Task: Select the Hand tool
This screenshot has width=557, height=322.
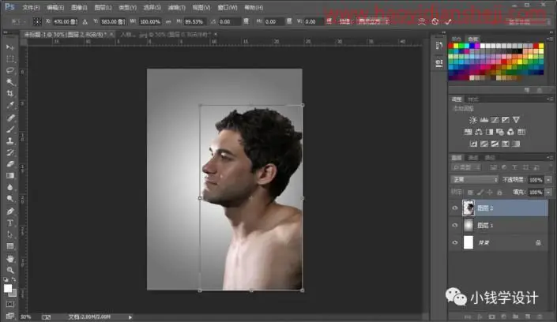Action: (x=10, y=259)
